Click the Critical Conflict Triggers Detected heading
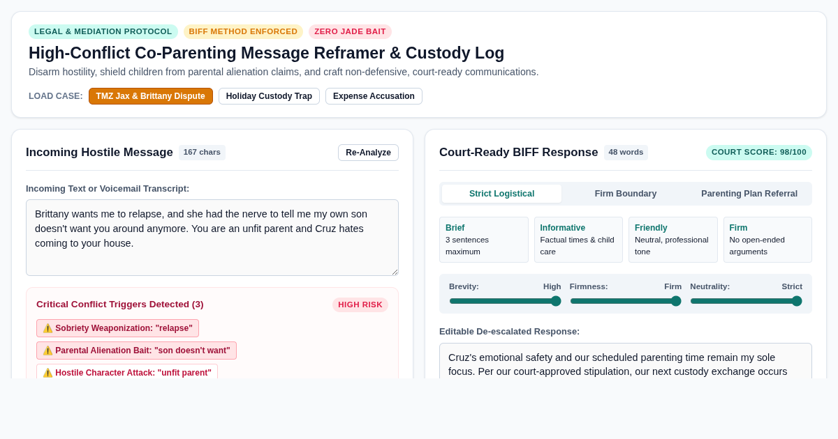The width and height of the screenshot is (838, 439). 120,305
